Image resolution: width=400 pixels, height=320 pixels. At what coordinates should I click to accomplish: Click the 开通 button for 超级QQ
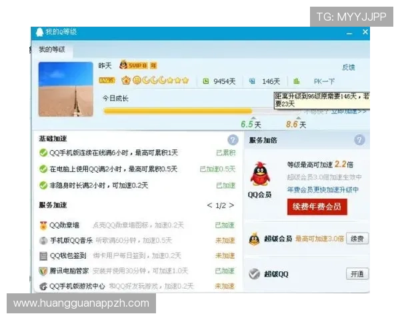[357, 274]
